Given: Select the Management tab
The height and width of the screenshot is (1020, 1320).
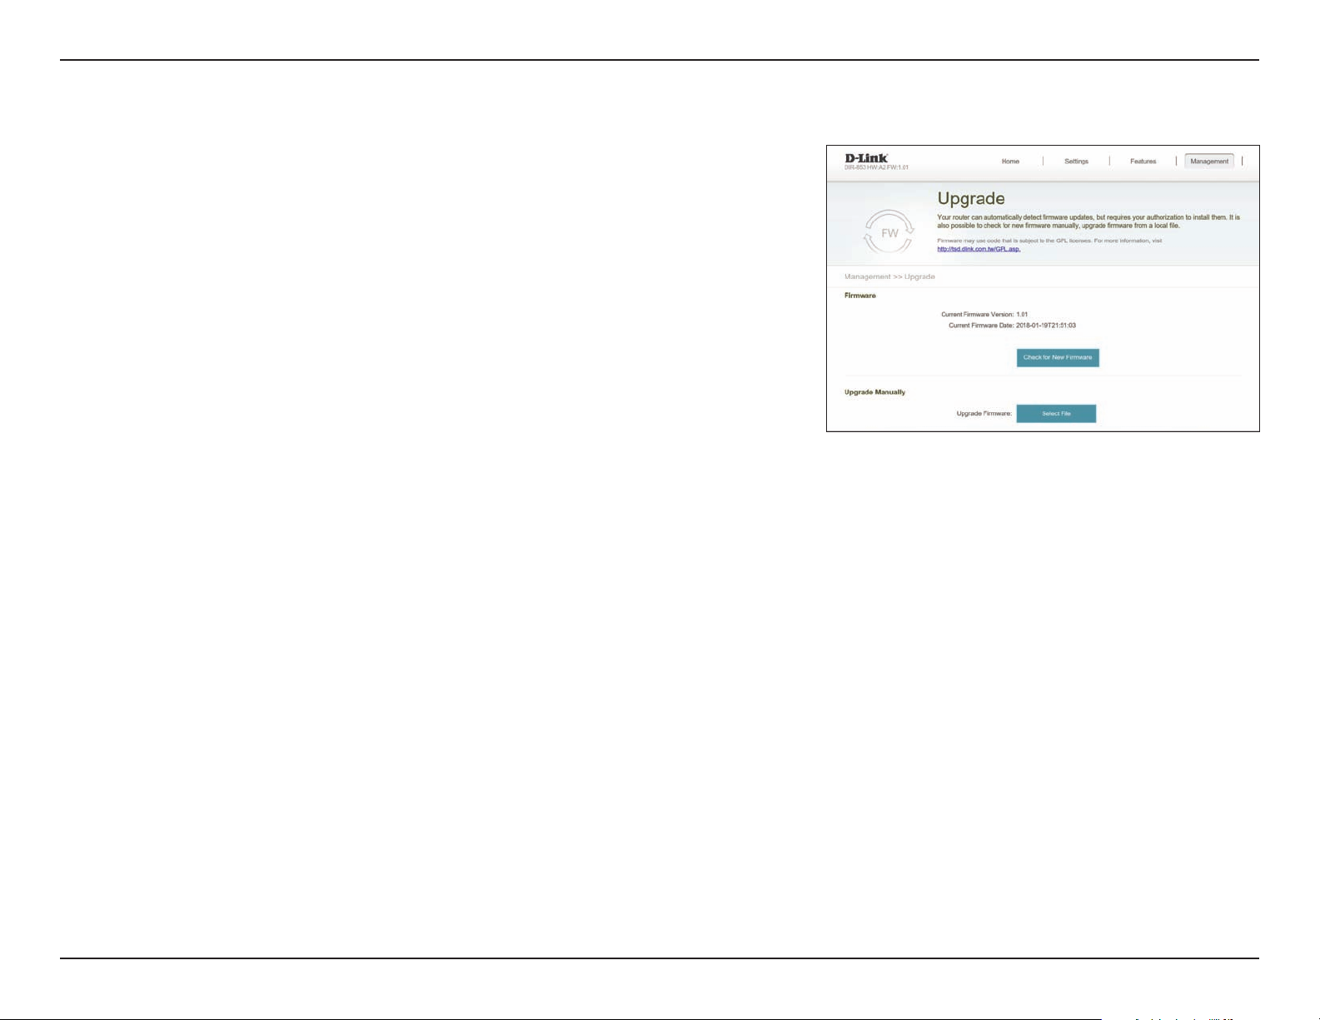Looking at the screenshot, I should (1209, 162).
